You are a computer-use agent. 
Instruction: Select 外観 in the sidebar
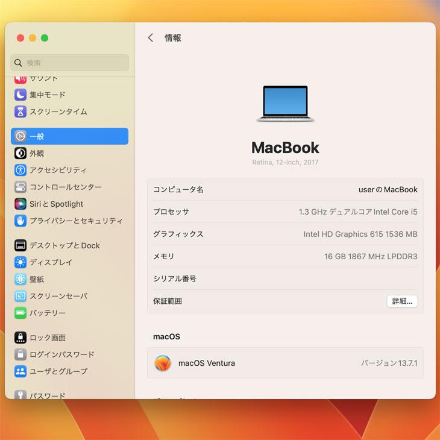[x=37, y=153]
